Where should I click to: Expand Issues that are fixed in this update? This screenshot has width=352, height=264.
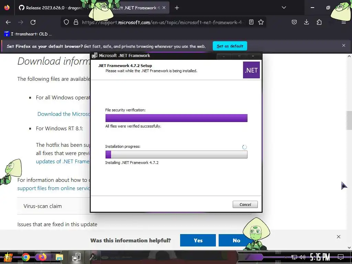57,224
